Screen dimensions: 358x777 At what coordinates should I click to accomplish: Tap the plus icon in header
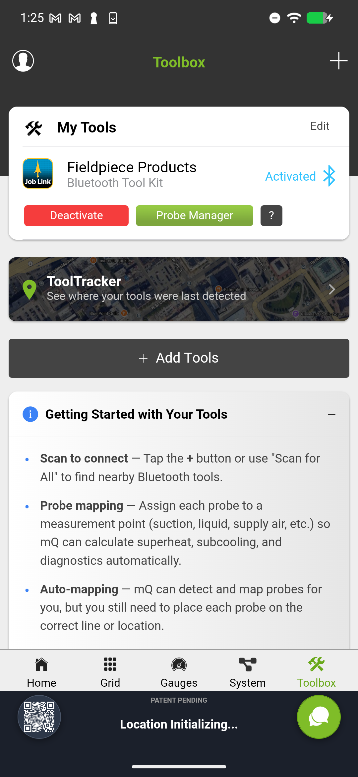338,61
